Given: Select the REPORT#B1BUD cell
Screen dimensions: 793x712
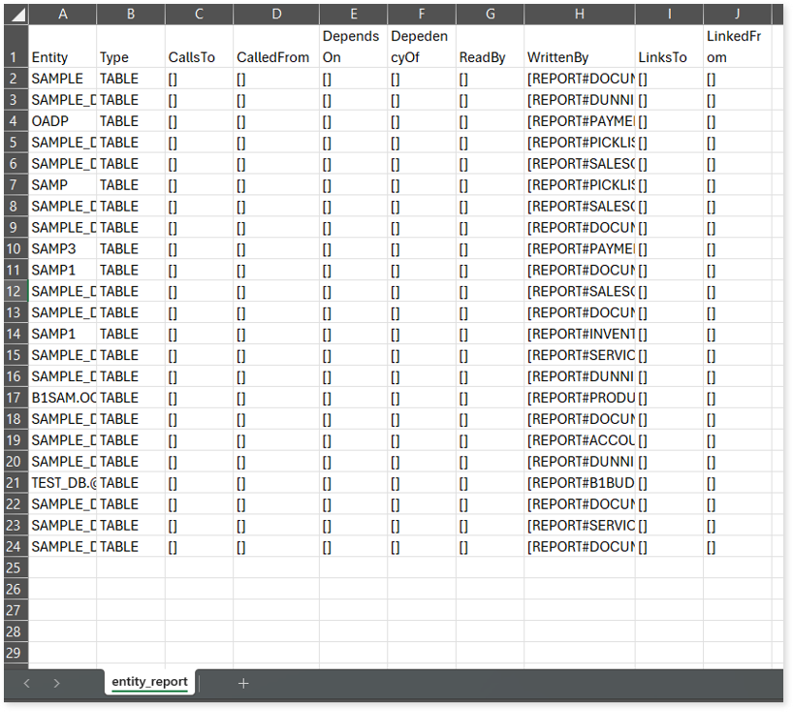Looking at the screenshot, I should point(580,483).
